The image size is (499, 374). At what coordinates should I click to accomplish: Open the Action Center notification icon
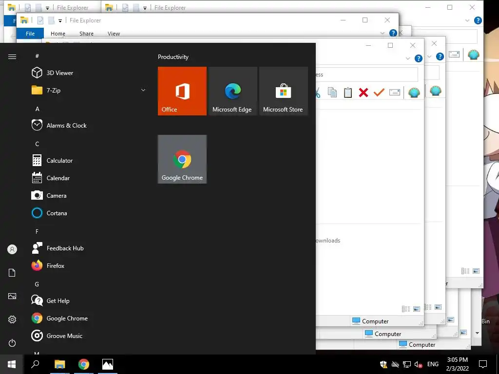(x=483, y=364)
